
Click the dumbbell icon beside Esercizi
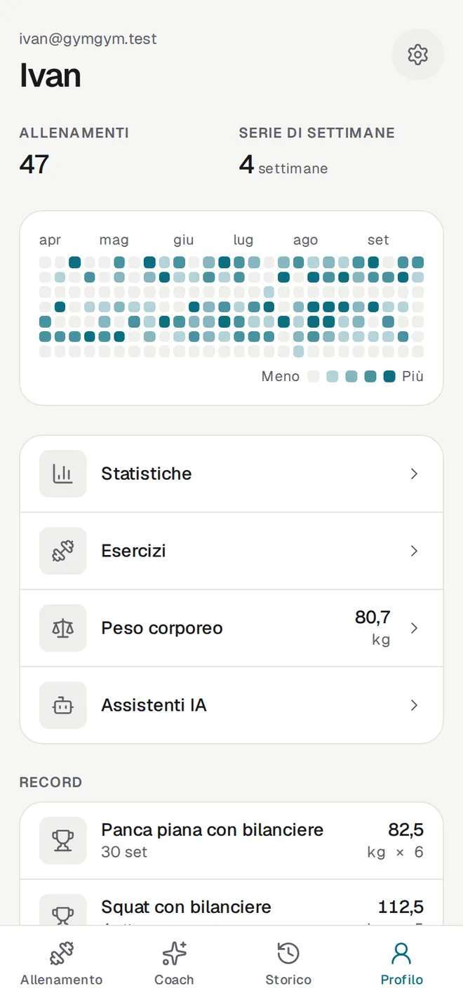click(x=63, y=551)
